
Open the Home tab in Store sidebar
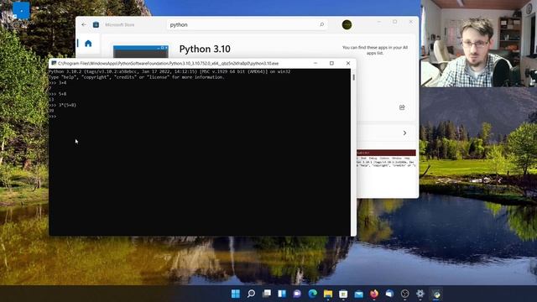(88, 44)
